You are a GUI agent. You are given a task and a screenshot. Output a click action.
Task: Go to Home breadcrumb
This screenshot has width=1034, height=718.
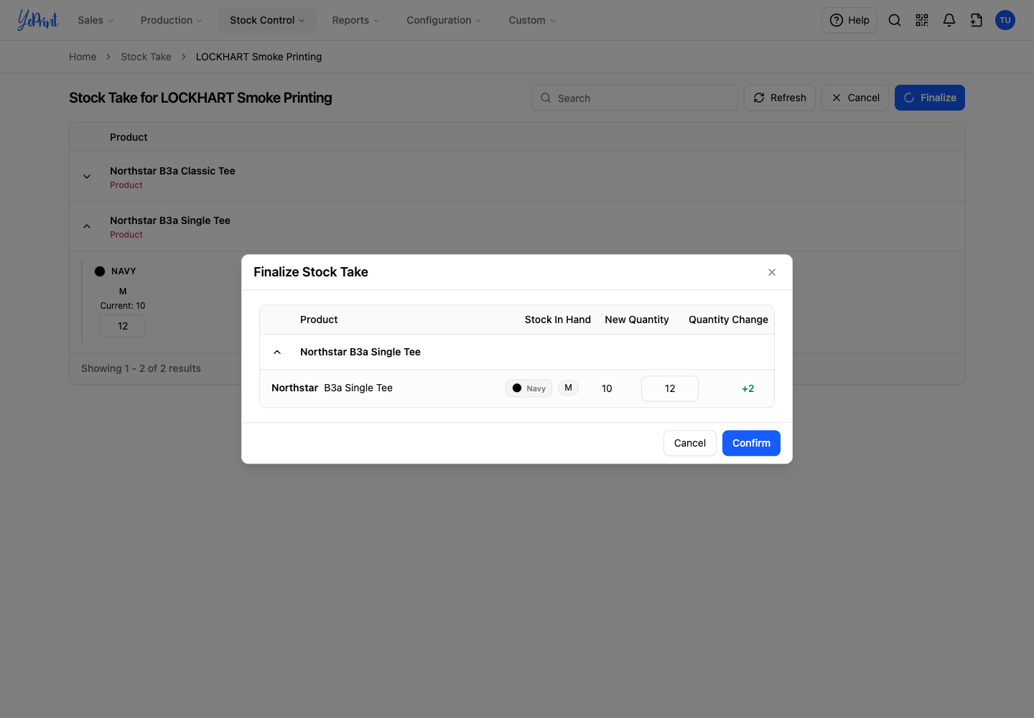pyautogui.click(x=83, y=57)
